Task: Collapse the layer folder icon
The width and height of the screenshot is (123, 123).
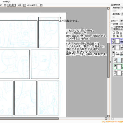Action: (x=118, y=54)
